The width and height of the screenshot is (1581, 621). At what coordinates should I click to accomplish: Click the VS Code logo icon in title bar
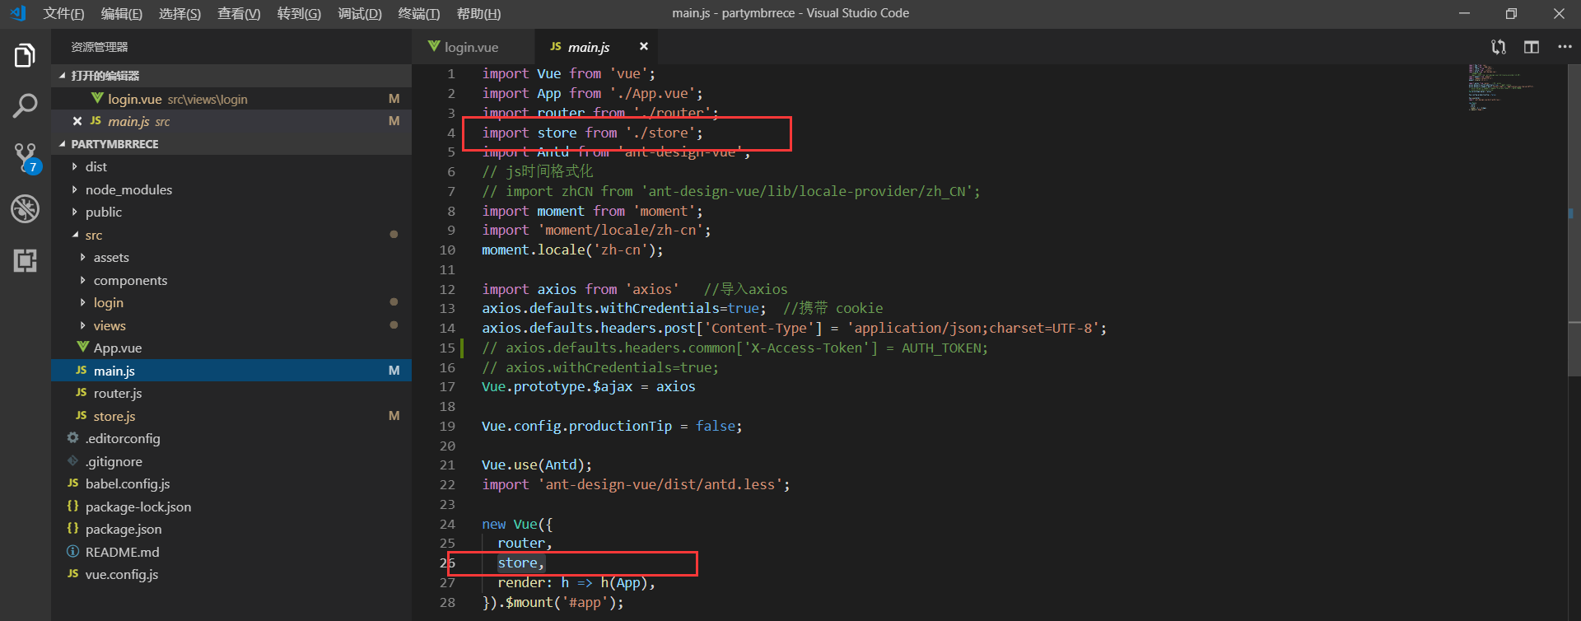point(17,13)
